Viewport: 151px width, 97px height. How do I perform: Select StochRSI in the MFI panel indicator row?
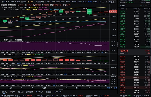(x=89, y=52)
